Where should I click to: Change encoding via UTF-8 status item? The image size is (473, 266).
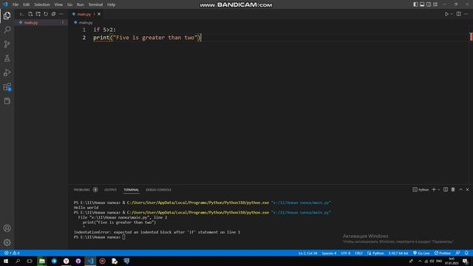coord(345,253)
